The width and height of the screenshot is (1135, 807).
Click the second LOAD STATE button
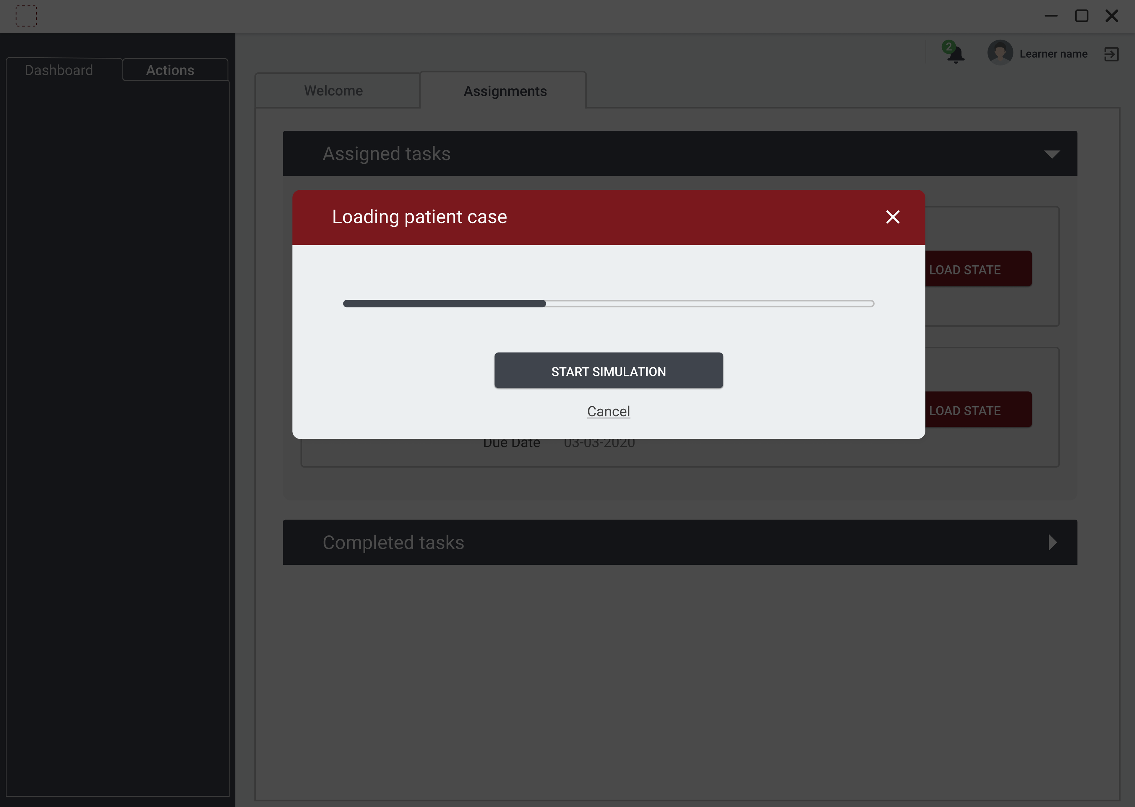(978, 410)
